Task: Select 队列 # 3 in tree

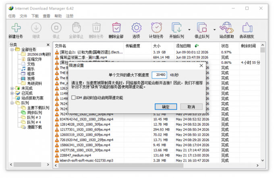Action: click(34, 117)
